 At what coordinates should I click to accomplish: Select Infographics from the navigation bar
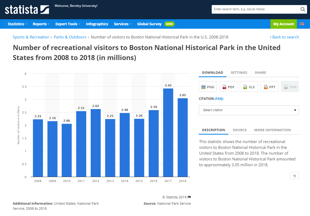tap(97, 24)
